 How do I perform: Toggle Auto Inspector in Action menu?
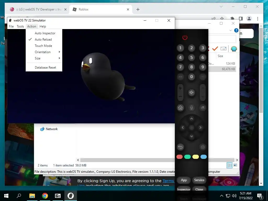44,33
